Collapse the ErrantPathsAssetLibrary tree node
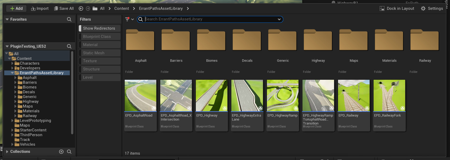Image resolution: width=450 pixels, height=160 pixels. click(x=12, y=73)
